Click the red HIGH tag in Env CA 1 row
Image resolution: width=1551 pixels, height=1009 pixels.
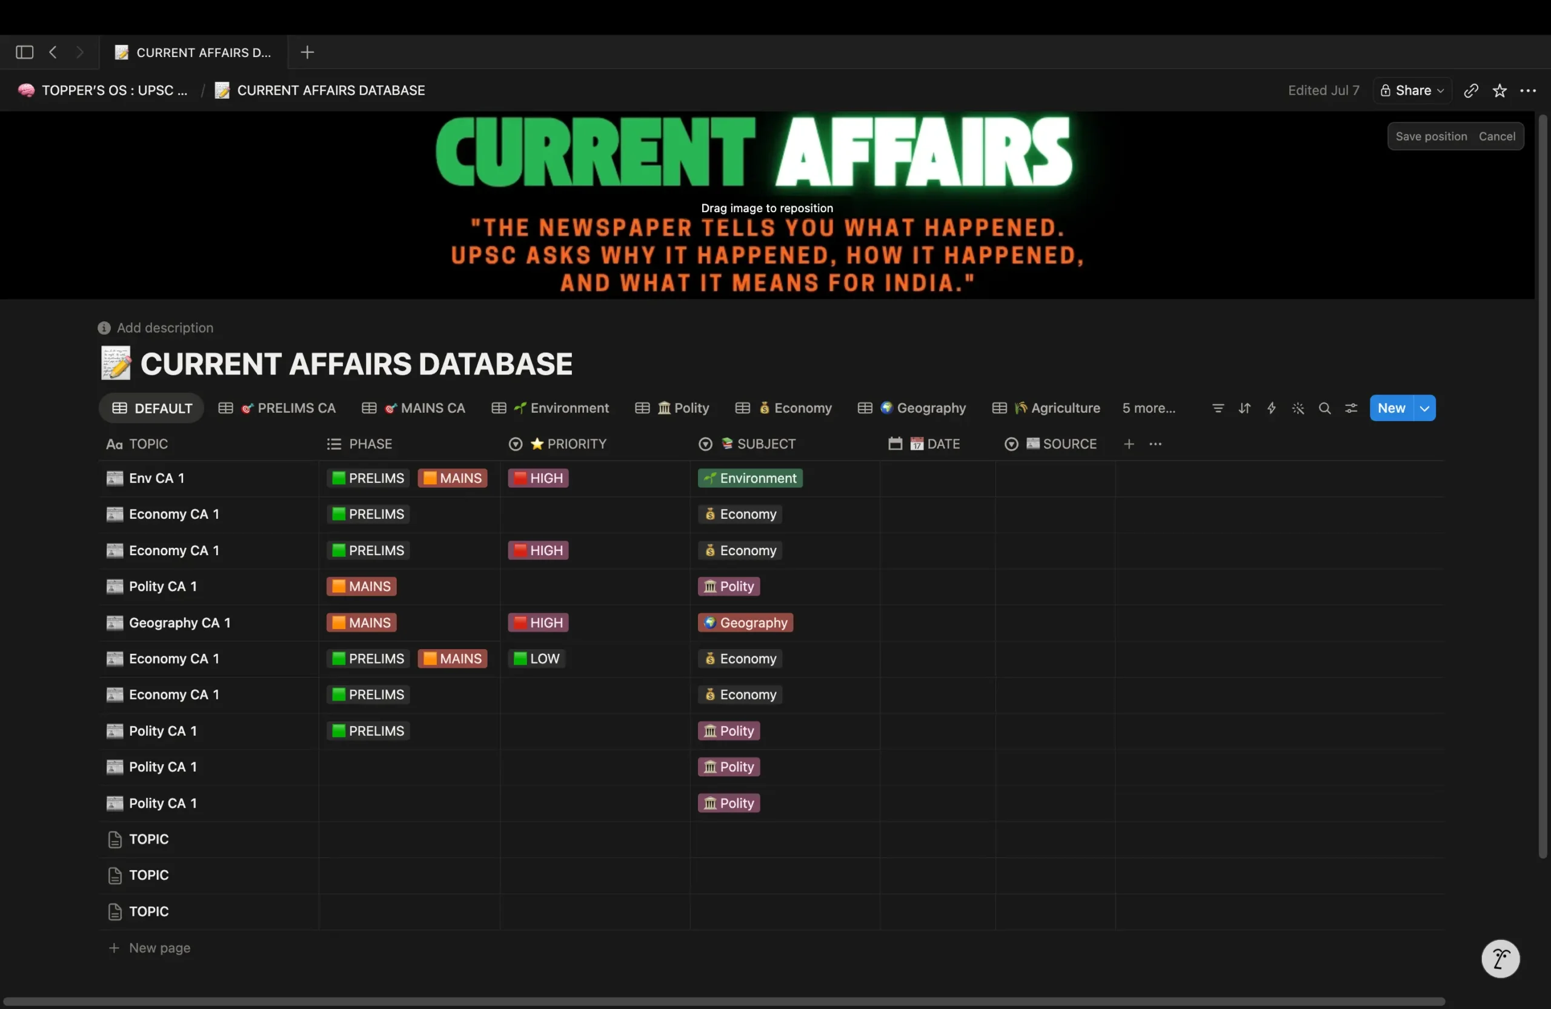click(538, 478)
